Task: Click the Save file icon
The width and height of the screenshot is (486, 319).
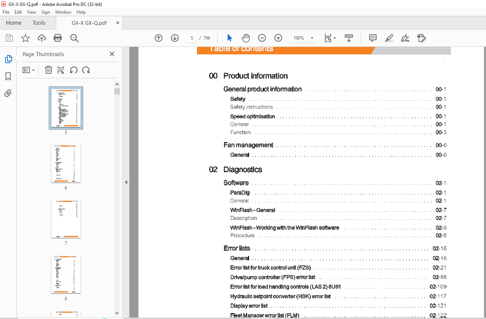Action: point(9,38)
